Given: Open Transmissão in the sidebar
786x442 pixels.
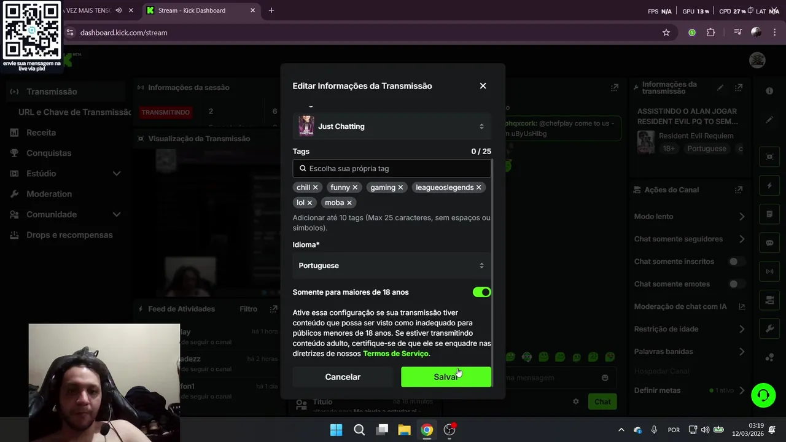Looking at the screenshot, I should pos(66,91).
